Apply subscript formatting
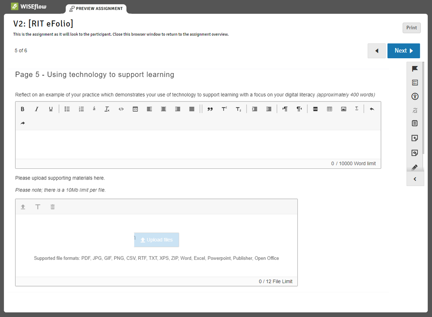Image resolution: width=432 pixels, height=317 pixels. (x=238, y=109)
